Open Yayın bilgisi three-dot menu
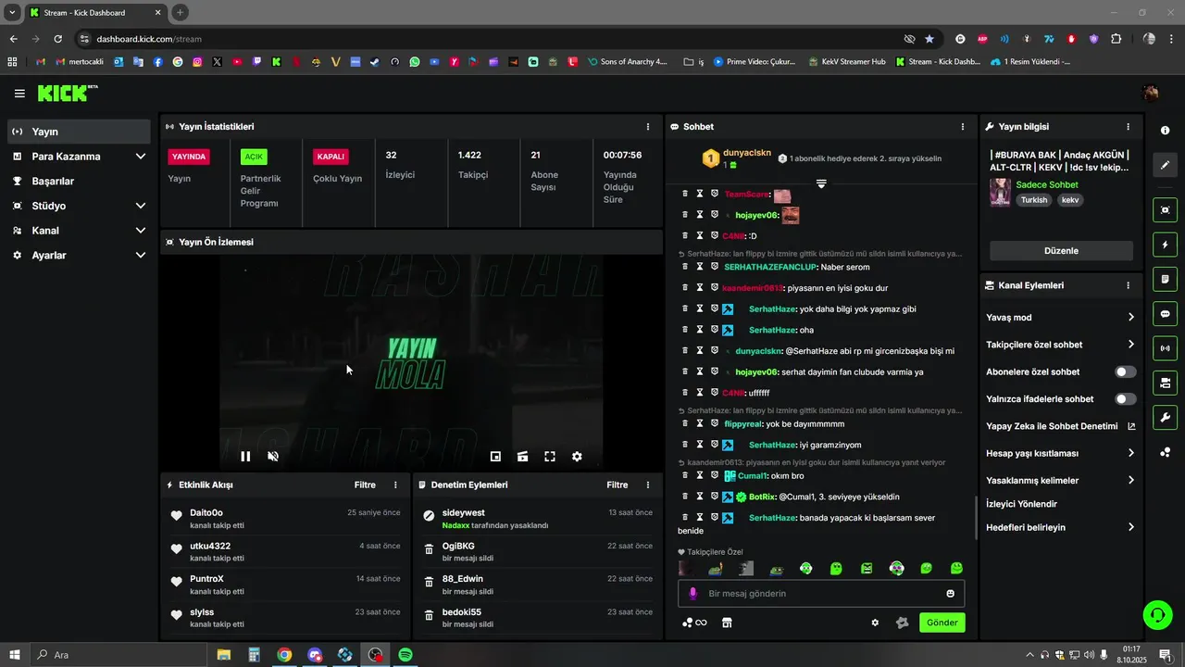This screenshot has height=667, width=1185. coord(1128,127)
